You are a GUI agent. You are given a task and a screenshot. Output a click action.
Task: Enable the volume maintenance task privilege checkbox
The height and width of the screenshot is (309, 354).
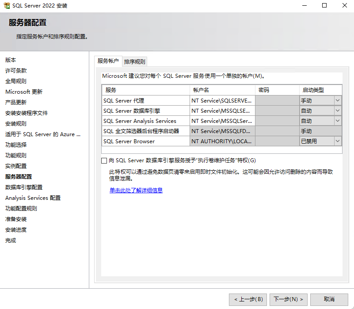(x=104, y=160)
